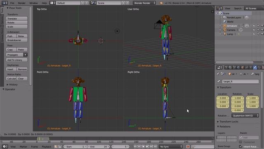Open the properties editor type icon

(219, 67)
